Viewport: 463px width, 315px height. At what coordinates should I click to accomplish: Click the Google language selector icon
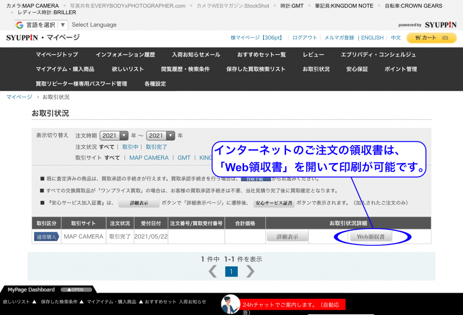click(x=20, y=25)
